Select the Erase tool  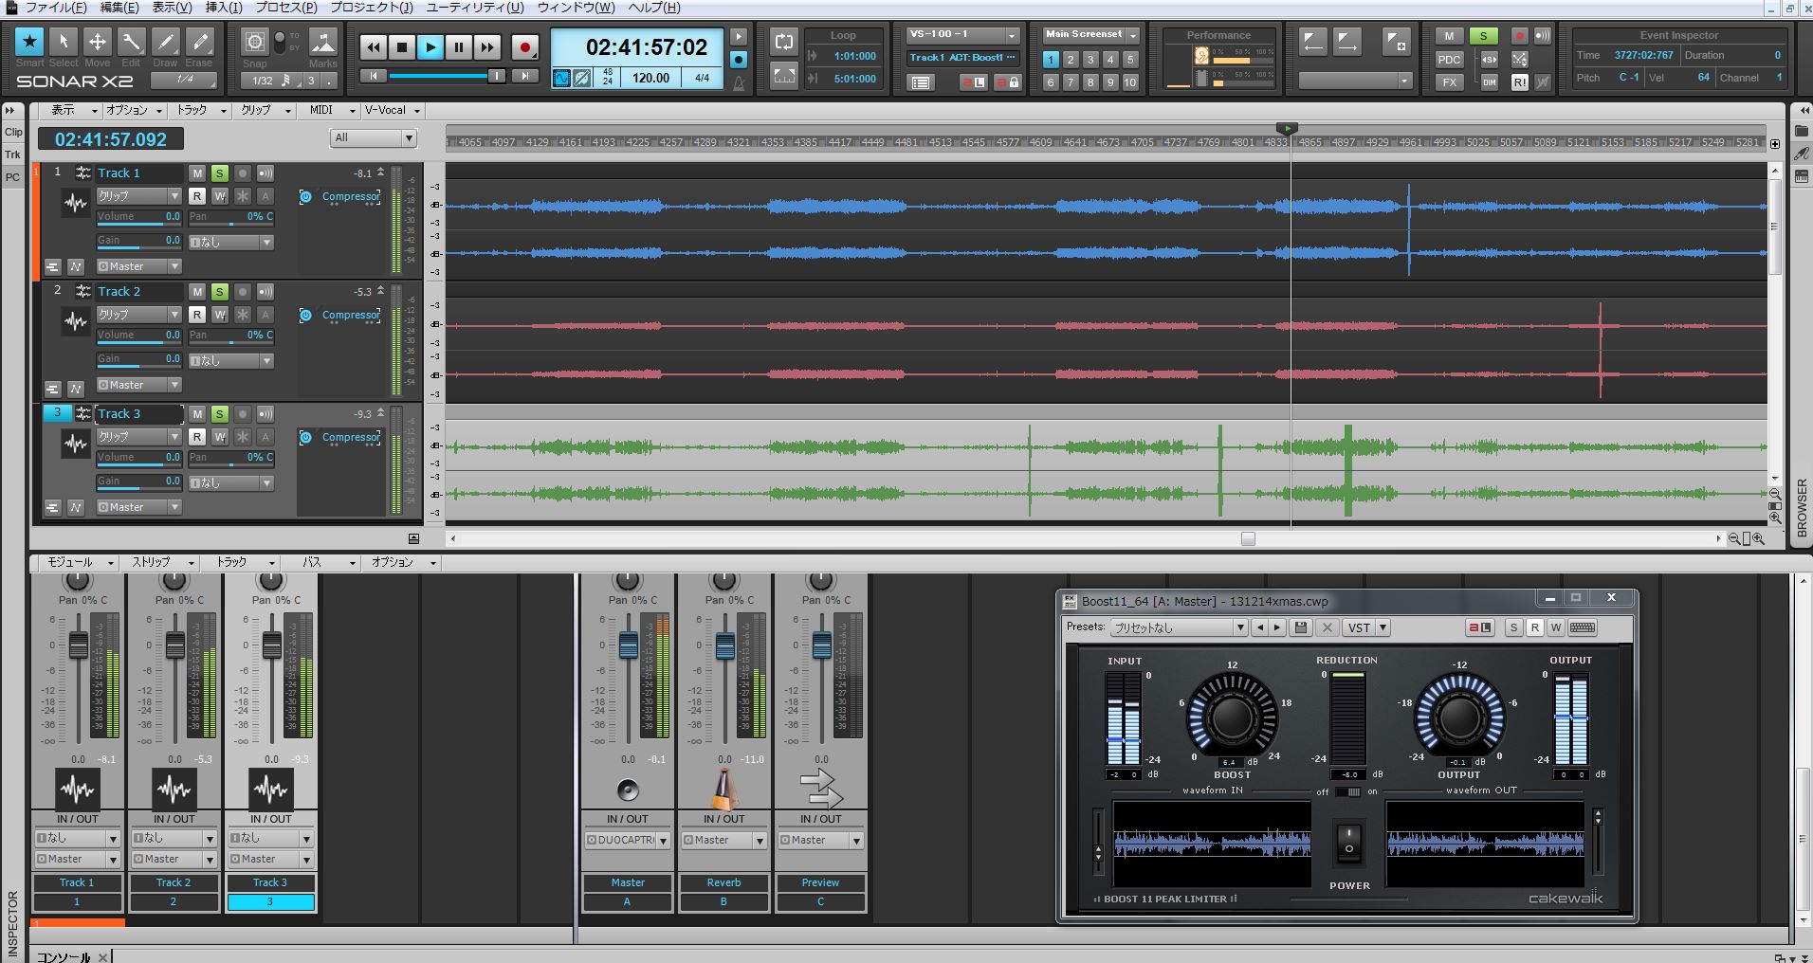coord(199,43)
